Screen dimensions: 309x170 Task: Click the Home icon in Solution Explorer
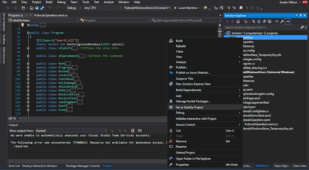[238, 21]
